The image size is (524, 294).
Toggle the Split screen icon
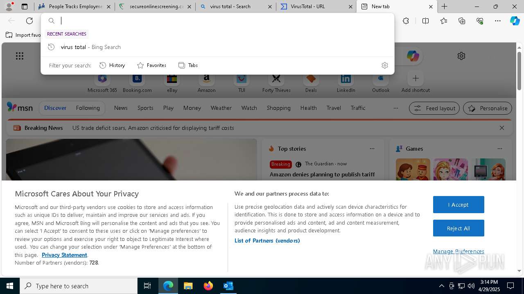coord(425,21)
